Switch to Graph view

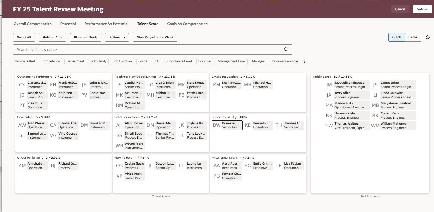tap(397, 37)
